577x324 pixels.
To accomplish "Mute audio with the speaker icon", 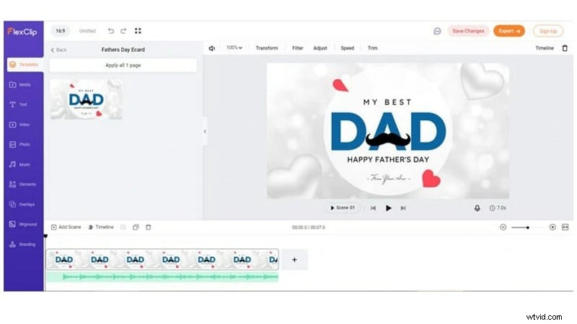I will (212, 48).
